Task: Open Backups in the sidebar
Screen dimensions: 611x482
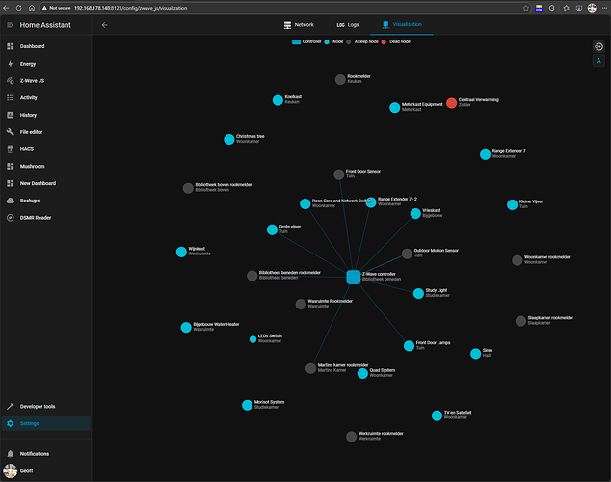Action: [x=46, y=201]
